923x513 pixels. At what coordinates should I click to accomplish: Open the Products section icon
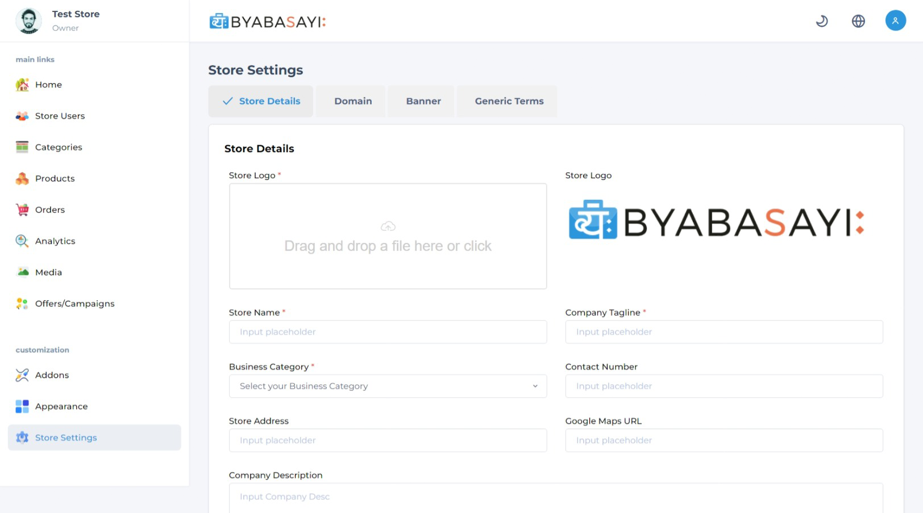coord(22,178)
